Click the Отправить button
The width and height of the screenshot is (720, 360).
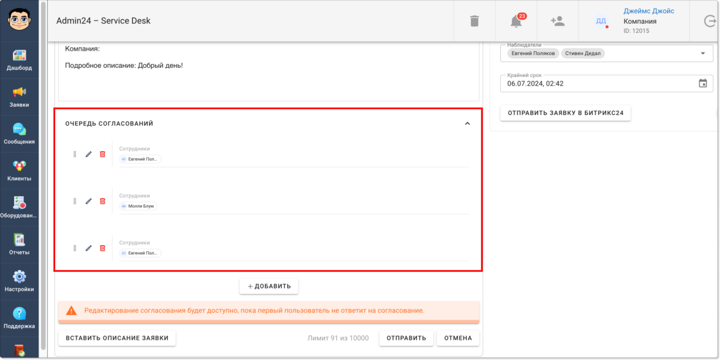pyautogui.click(x=406, y=338)
